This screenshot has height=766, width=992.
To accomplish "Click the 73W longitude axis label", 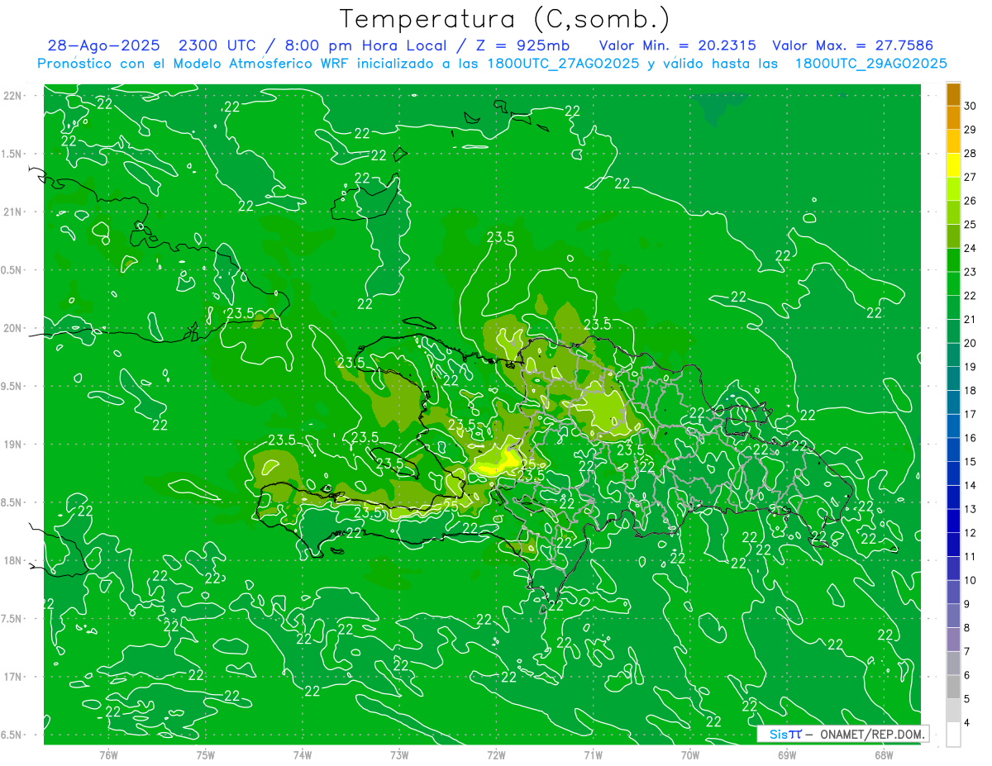I will (x=399, y=755).
